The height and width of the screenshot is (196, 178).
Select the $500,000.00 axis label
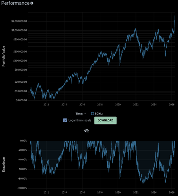click(x=20, y=40)
